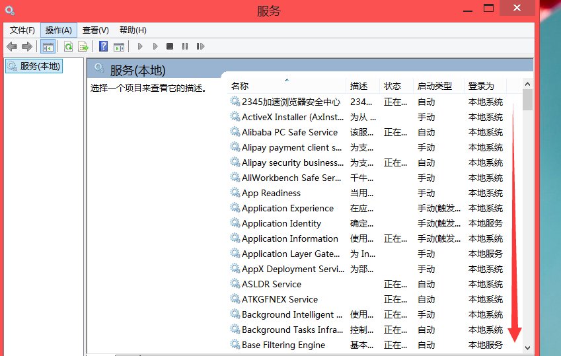Click the scrollbar up arrow
561x356 pixels.
click(x=527, y=84)
